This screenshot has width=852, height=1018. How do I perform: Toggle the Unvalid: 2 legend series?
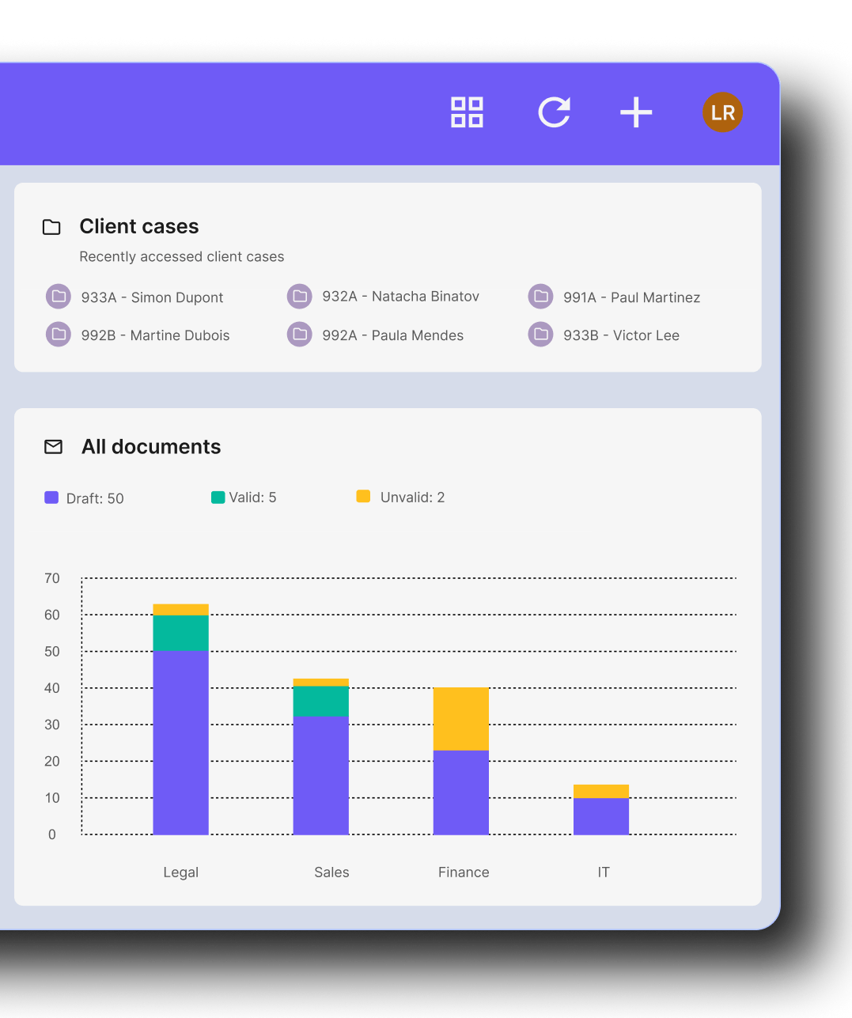point(401,498)
